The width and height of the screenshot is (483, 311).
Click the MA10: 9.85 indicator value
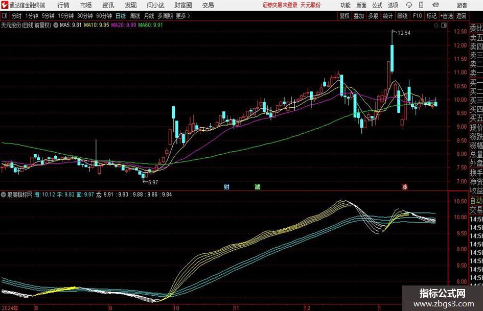point(97,25)
